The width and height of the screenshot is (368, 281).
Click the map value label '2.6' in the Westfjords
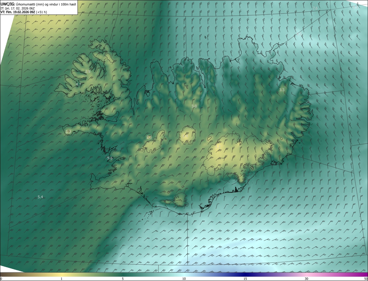(88, 72)
